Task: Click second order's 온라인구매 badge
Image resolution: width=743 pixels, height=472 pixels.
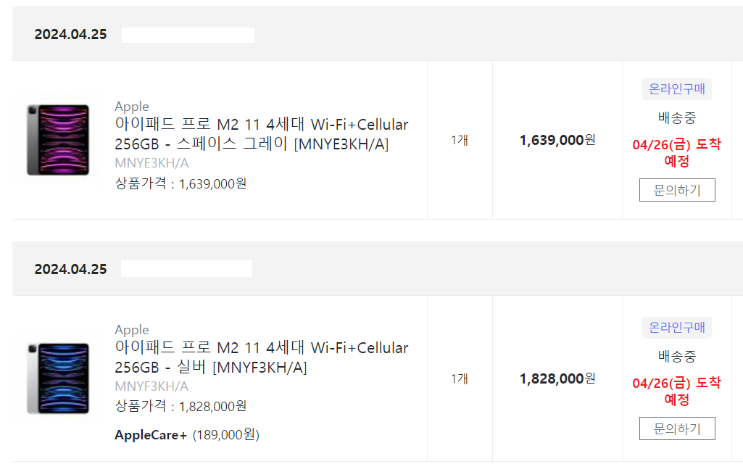Action: click(676, 328)
